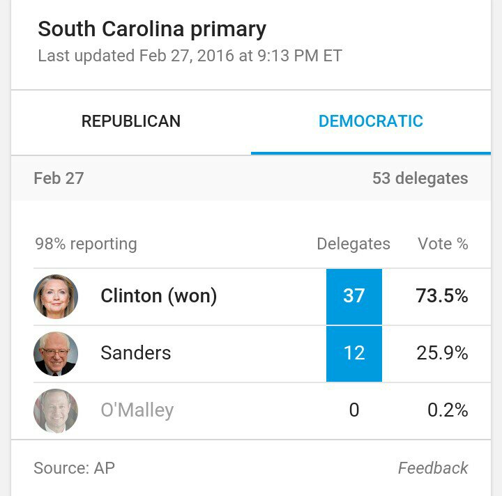Click O'Malley's 0 delegates value
This screenshot has width=502, height=496.
point(354,410)
